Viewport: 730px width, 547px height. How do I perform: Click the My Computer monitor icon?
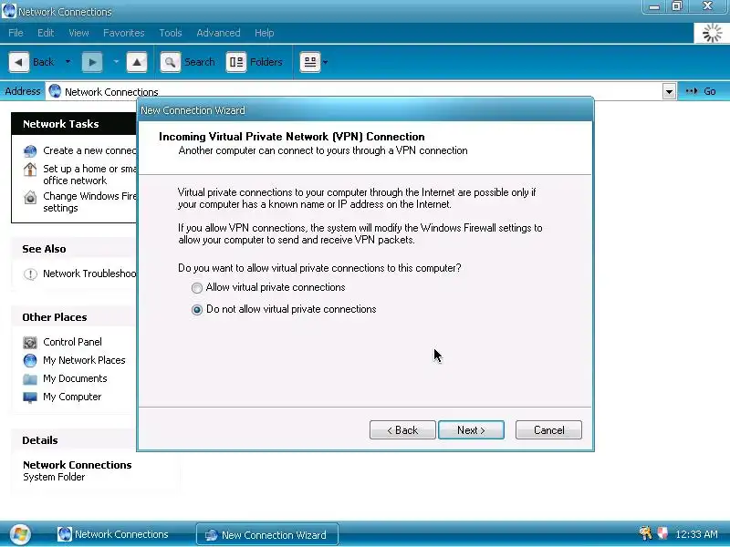[x=30, y=397]
